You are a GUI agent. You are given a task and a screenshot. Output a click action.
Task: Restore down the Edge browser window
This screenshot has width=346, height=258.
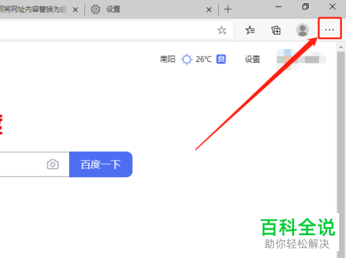click(305, 7)
